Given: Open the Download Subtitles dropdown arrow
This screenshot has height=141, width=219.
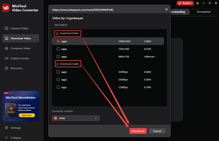Looking at the screenshot, I should coord(96,118).
